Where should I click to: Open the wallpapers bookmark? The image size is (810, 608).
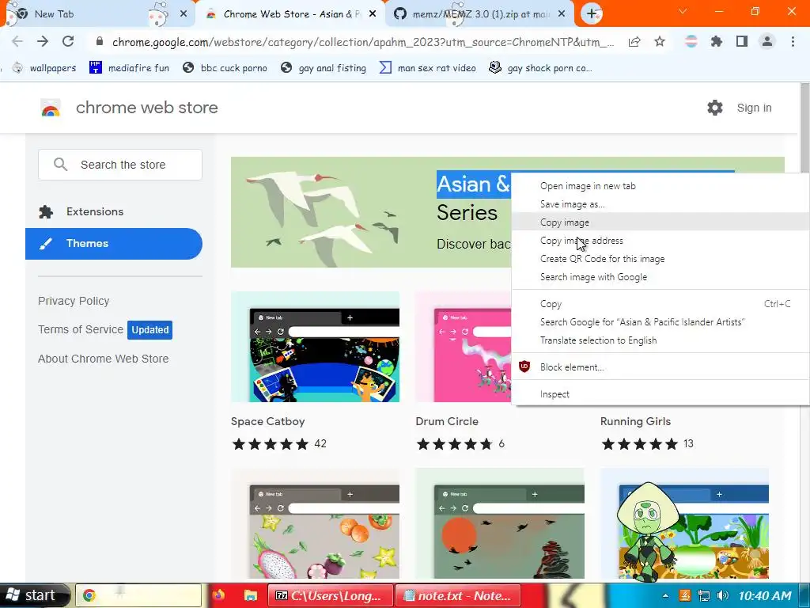44,68
